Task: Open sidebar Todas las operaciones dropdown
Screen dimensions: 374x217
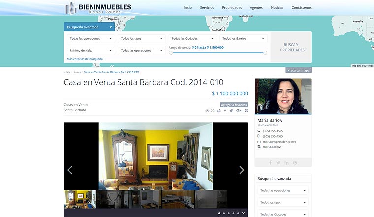Action: (283, 191)
